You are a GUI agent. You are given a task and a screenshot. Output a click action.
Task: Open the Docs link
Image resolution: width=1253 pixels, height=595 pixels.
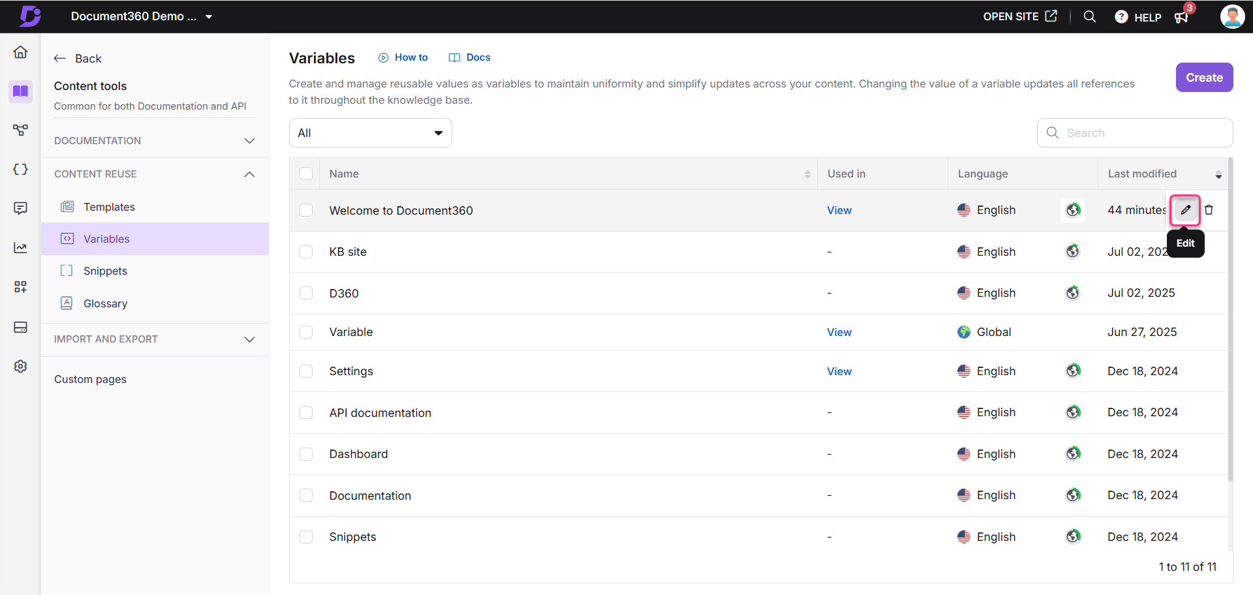[x=470, y=57]
